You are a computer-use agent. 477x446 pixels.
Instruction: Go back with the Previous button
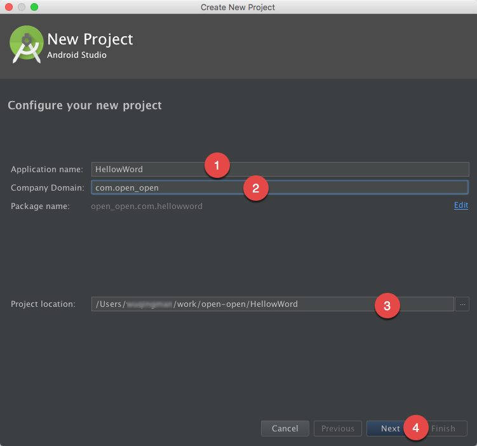tap(337, 429)
